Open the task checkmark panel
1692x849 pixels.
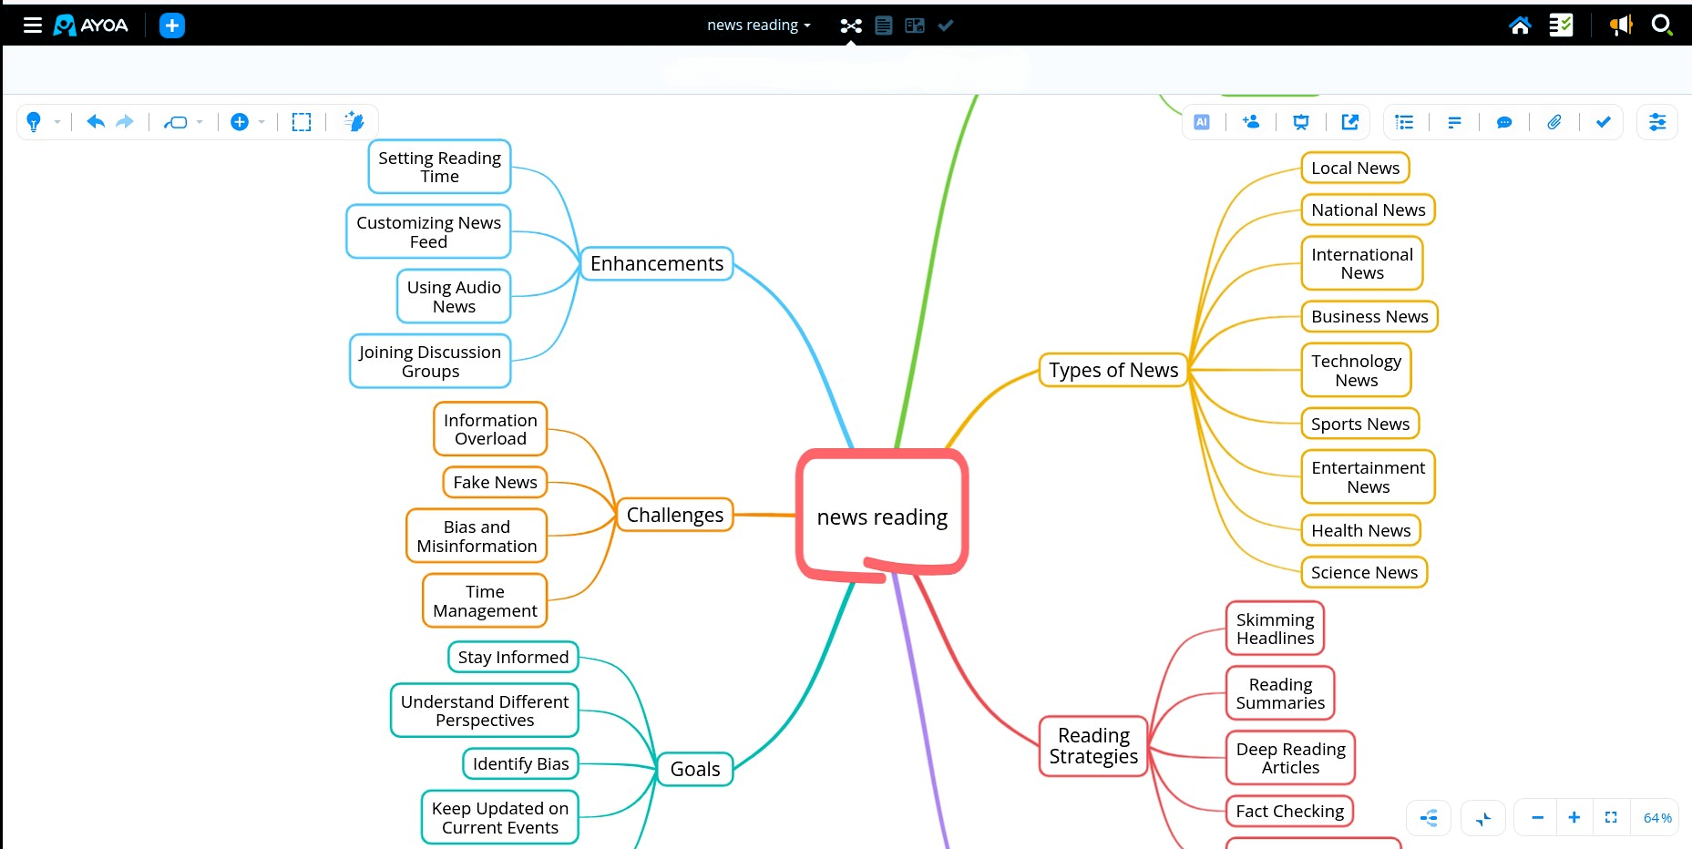click(1604, 122)
